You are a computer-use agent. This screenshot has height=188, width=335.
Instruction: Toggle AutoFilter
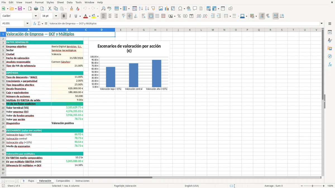click(153, 9)
